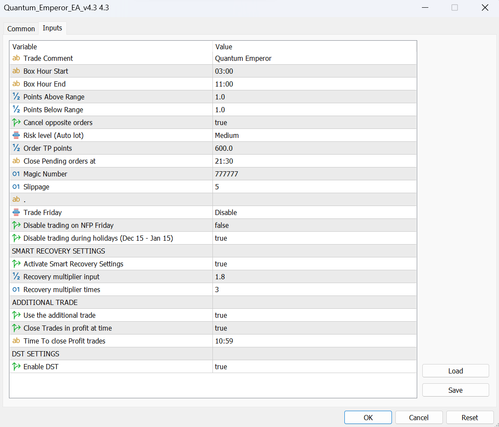Click the Points Above Range value 1.0
This screenshot has width=499, height=427.
314,97
